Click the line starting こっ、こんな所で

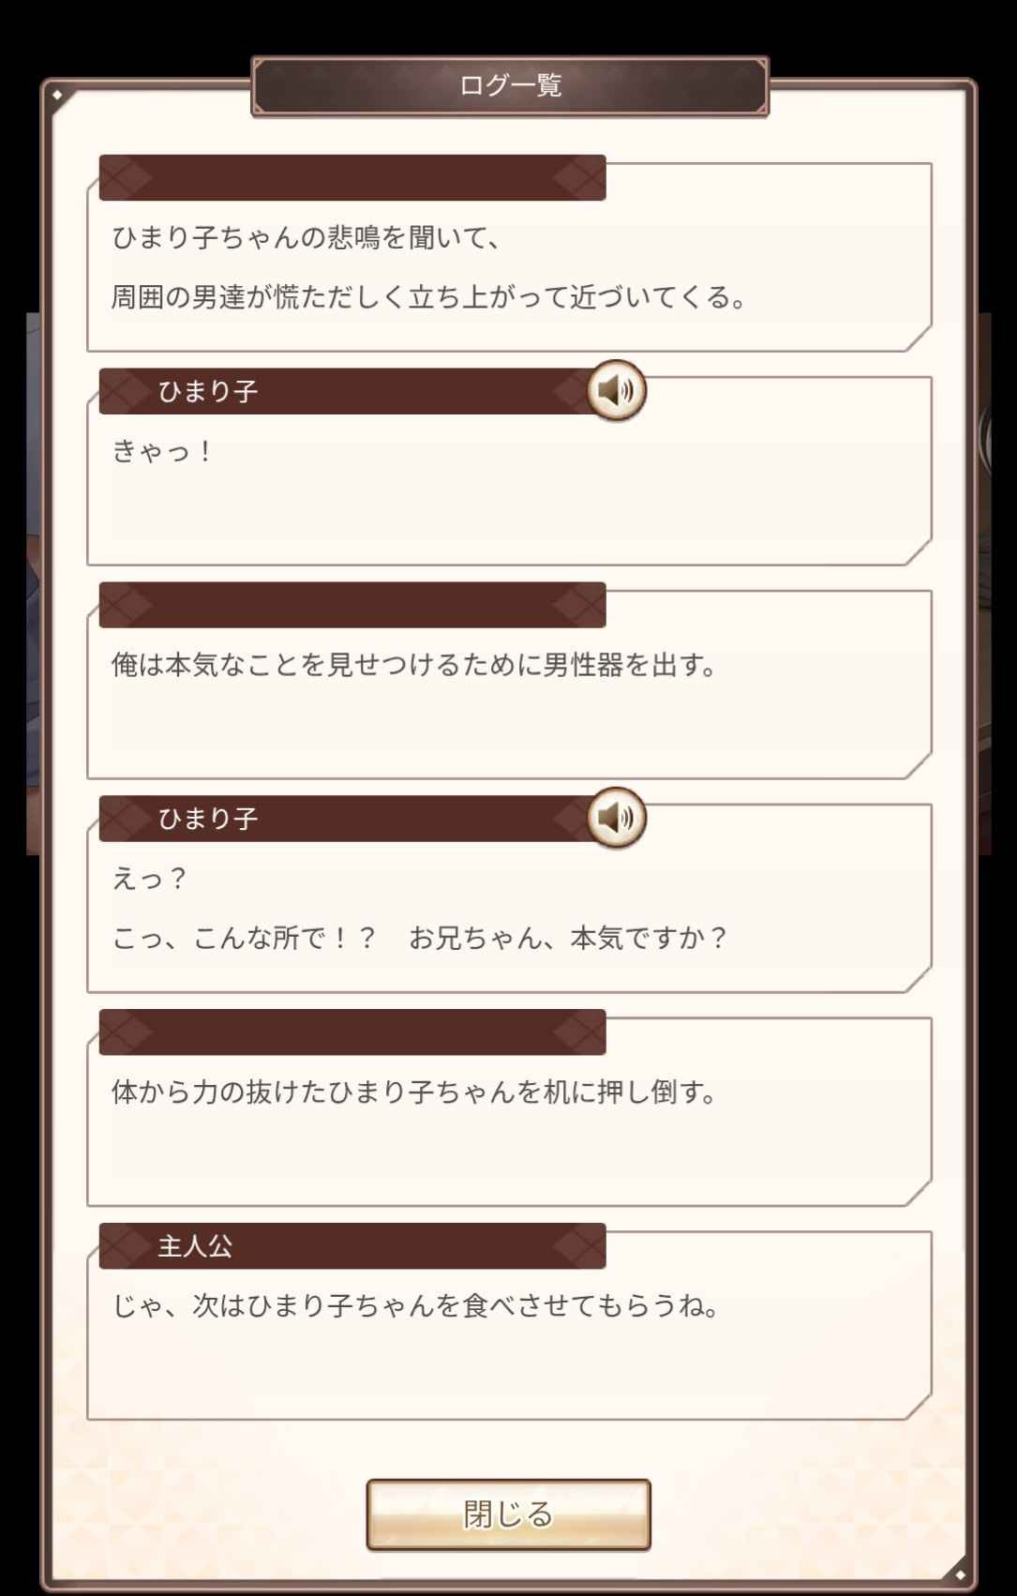[x=419, y=938]
